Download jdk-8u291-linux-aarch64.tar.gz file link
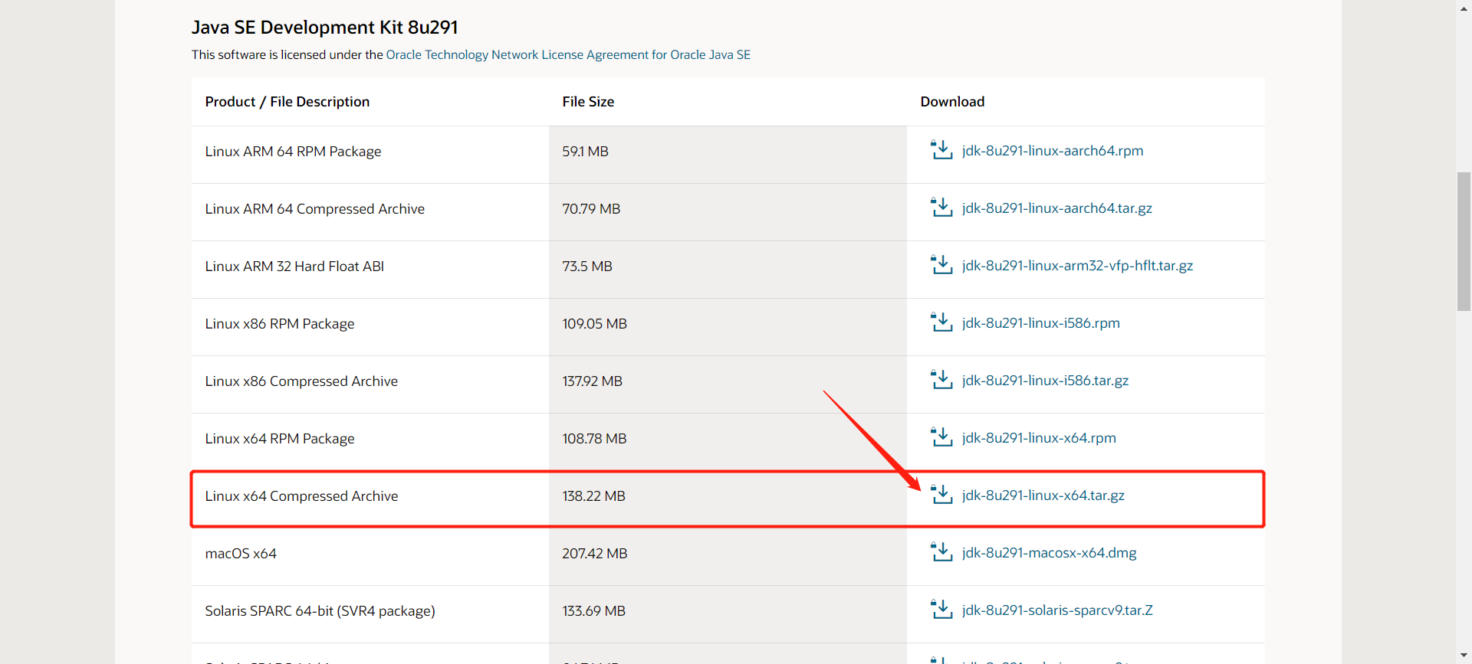Screen dimensions: 1472x664 pyautogui.click(x=1057, y=208)
